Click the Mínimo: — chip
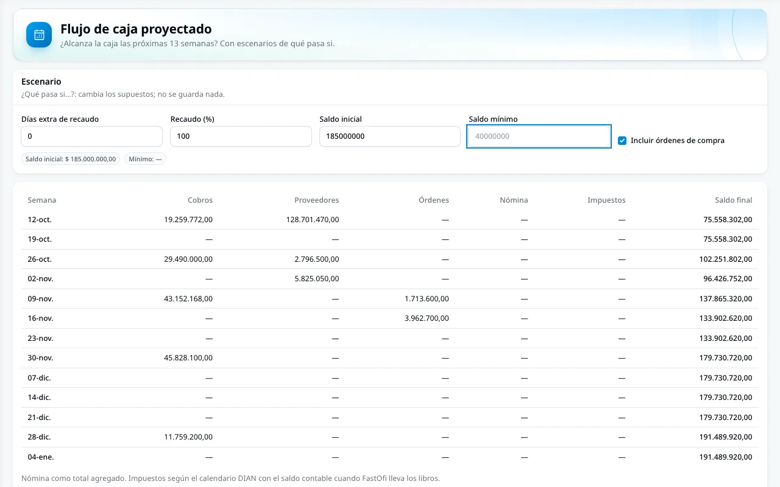The image size is (780, 487). coord(145,159)
